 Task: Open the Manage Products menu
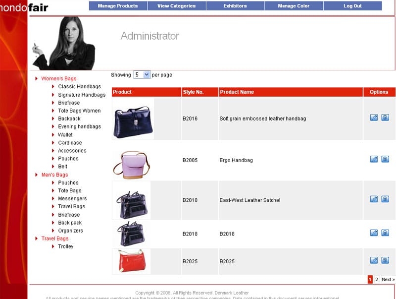coord(117,6)
